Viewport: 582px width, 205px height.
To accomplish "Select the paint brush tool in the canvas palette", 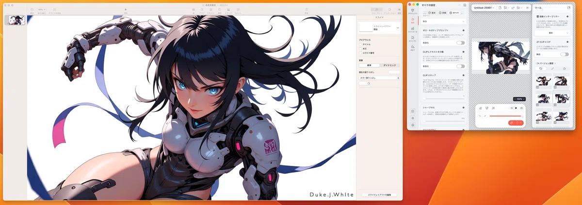I will (487, 108).
